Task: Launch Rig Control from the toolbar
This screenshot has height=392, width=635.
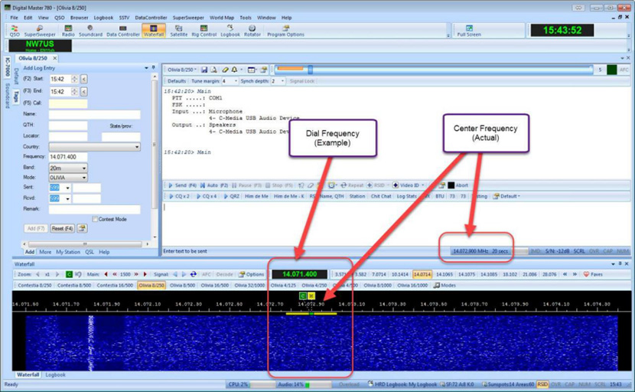Action: 205,31
